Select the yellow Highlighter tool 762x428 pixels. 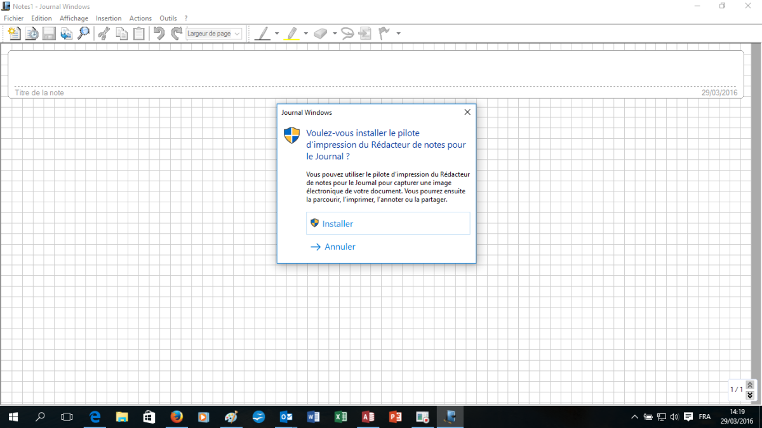tap(291, 34)
